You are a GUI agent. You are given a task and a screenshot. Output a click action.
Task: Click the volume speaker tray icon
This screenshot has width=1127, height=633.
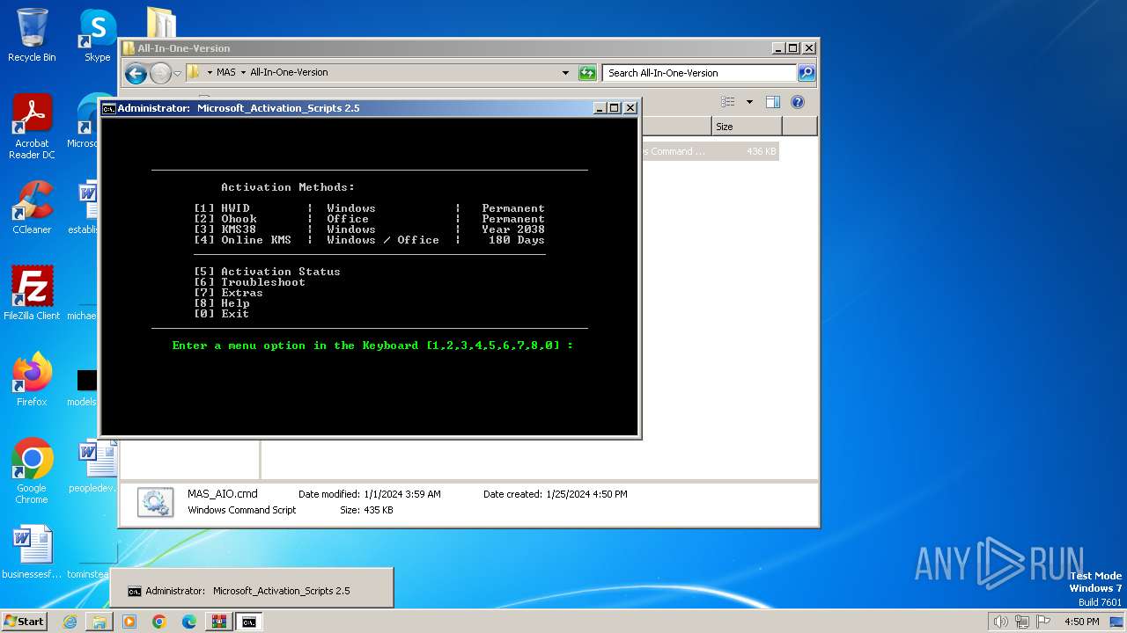(1000, 622)
